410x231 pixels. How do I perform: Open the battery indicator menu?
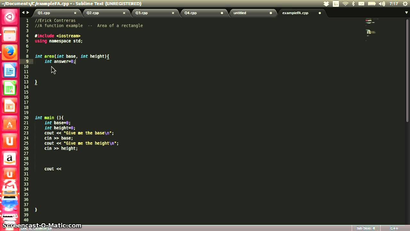tap(372, 4)
